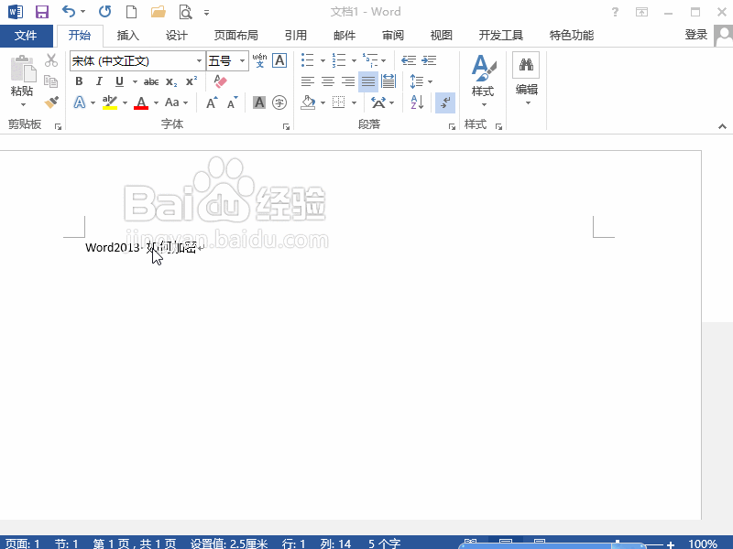This screenshot has height=549, width=733.
Task: Open the Word Help question mark
Action: pos(615,12)
